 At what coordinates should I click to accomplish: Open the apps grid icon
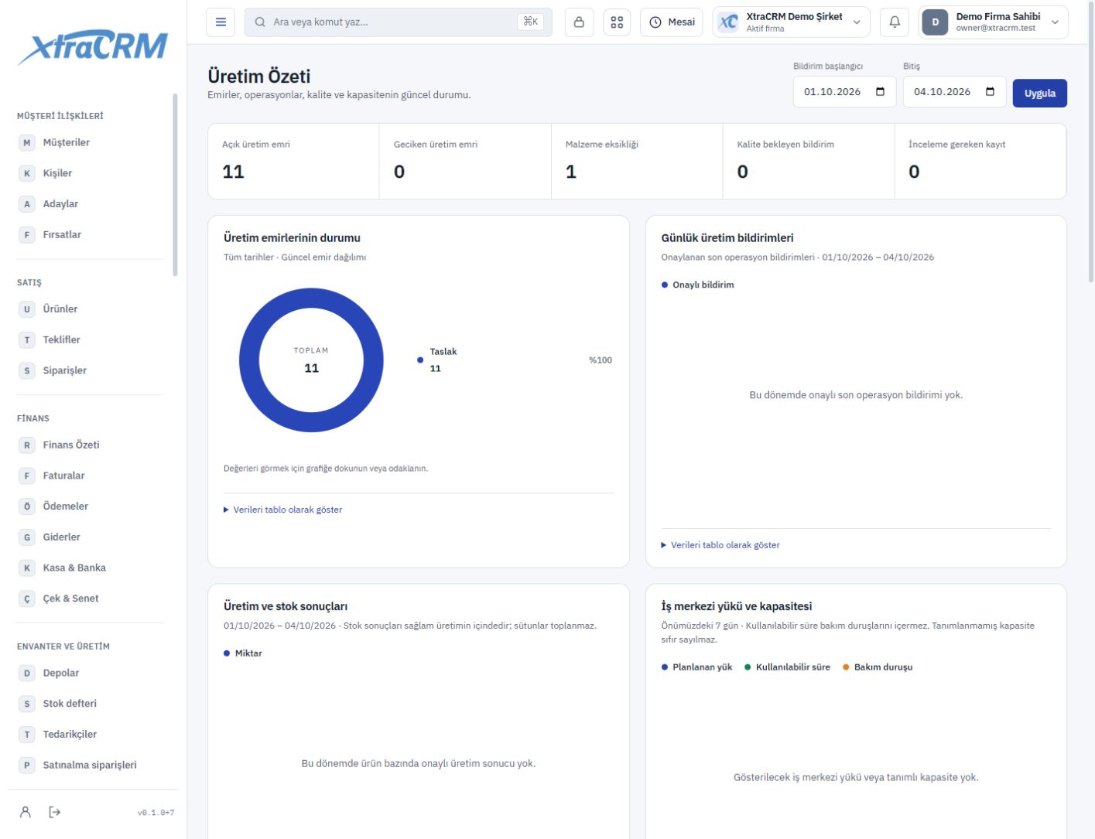coord(617,22)
